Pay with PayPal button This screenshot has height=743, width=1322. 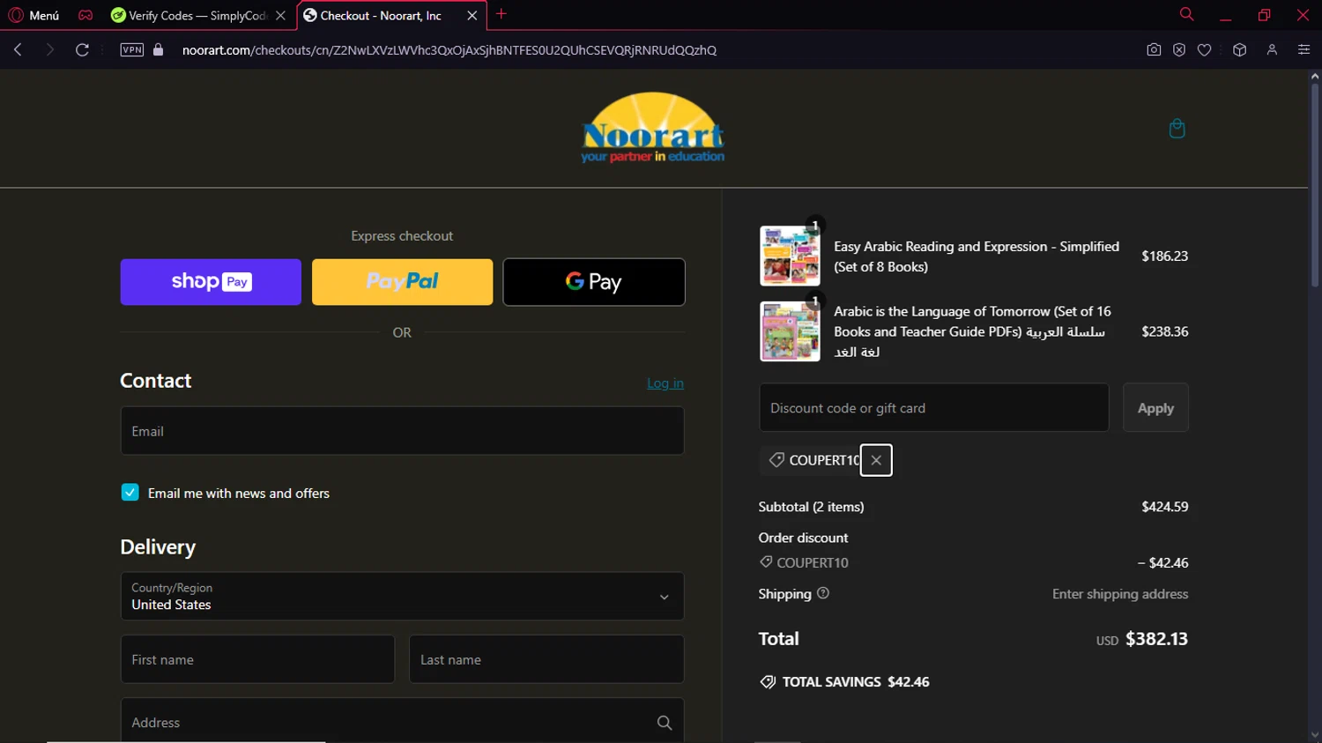coord(402,282)
